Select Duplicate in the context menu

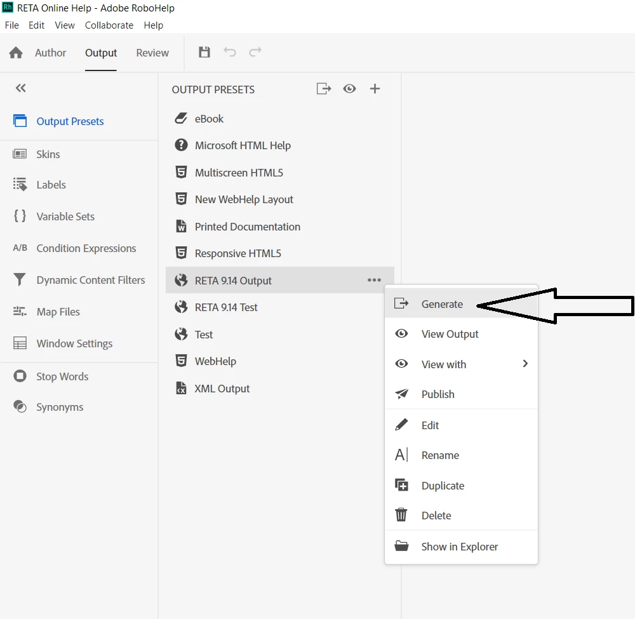coord(461,486)
